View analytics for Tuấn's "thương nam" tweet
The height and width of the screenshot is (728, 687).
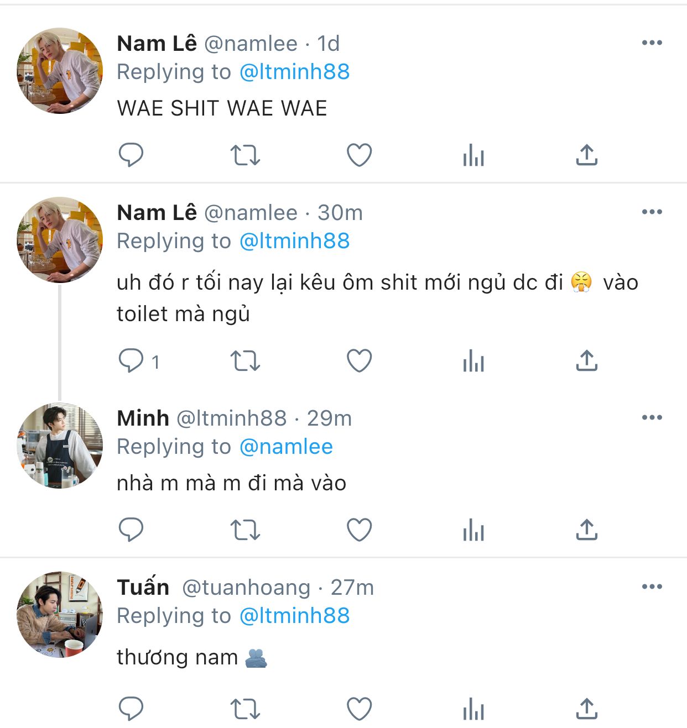tap(473, 710)
